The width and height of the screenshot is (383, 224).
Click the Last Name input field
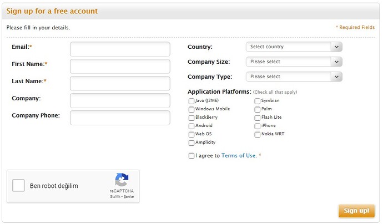click(120, 83)
